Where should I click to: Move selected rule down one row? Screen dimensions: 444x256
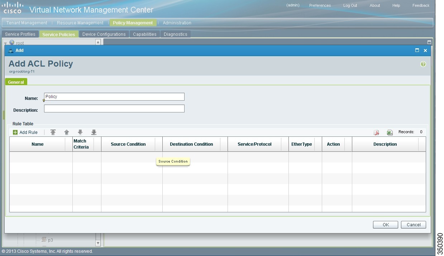80,132
